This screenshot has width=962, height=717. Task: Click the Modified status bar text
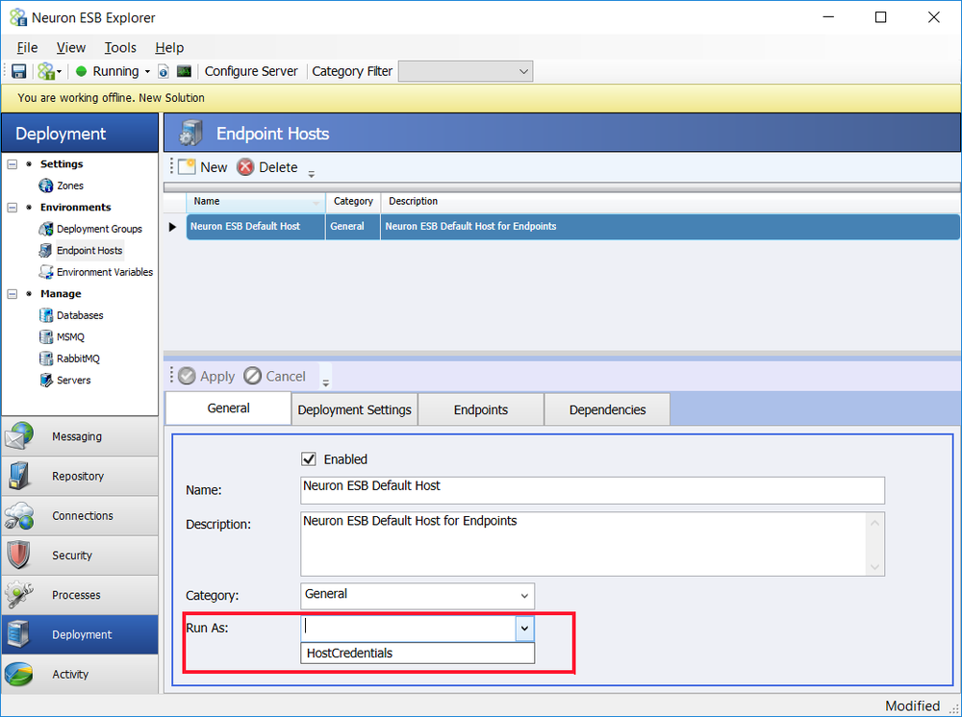coord(912,706)
